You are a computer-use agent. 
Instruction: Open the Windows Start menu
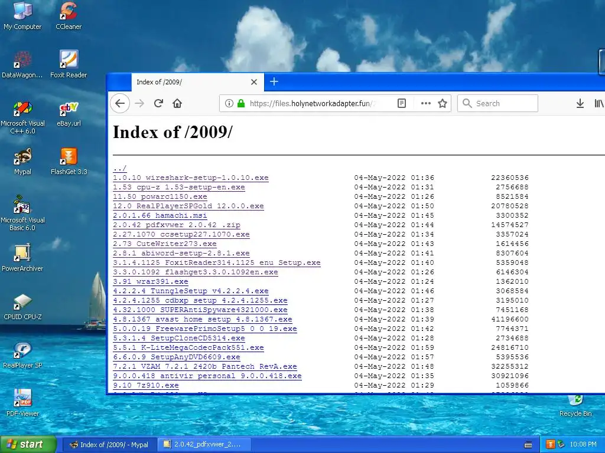click(28, 444)
